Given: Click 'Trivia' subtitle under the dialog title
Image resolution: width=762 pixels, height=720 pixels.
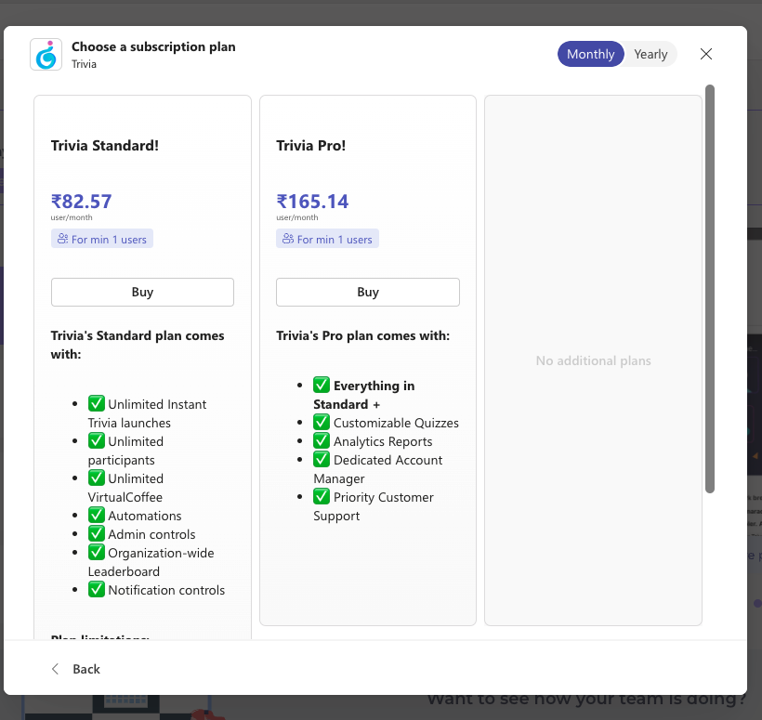Looking at the screenshot, I should pyautogui.click(x=84, y=64).
